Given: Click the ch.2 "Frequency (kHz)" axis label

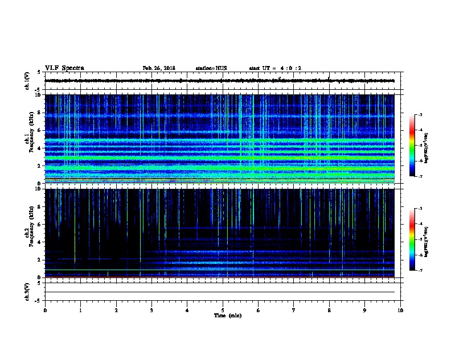Looking at the screenshot, I should [x=31, y=226].
